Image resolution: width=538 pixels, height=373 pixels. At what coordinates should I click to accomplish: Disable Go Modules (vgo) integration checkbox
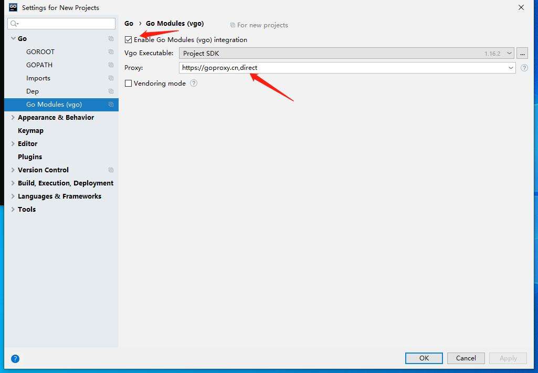coord(129,40)
